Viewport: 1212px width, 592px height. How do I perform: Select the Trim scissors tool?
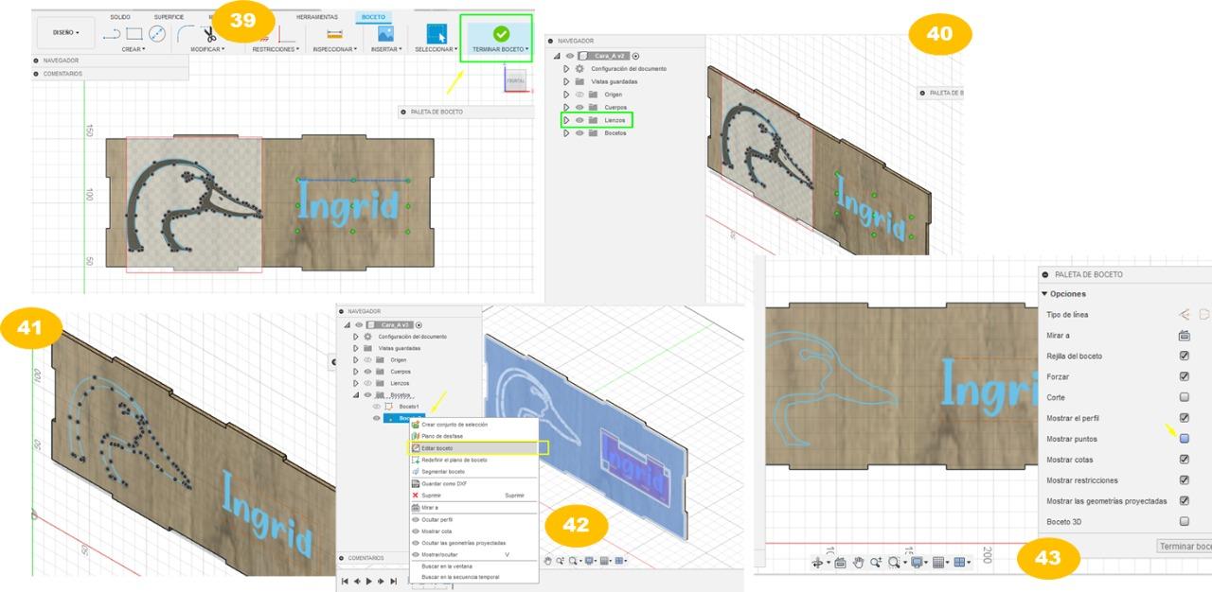coord(209,35)
